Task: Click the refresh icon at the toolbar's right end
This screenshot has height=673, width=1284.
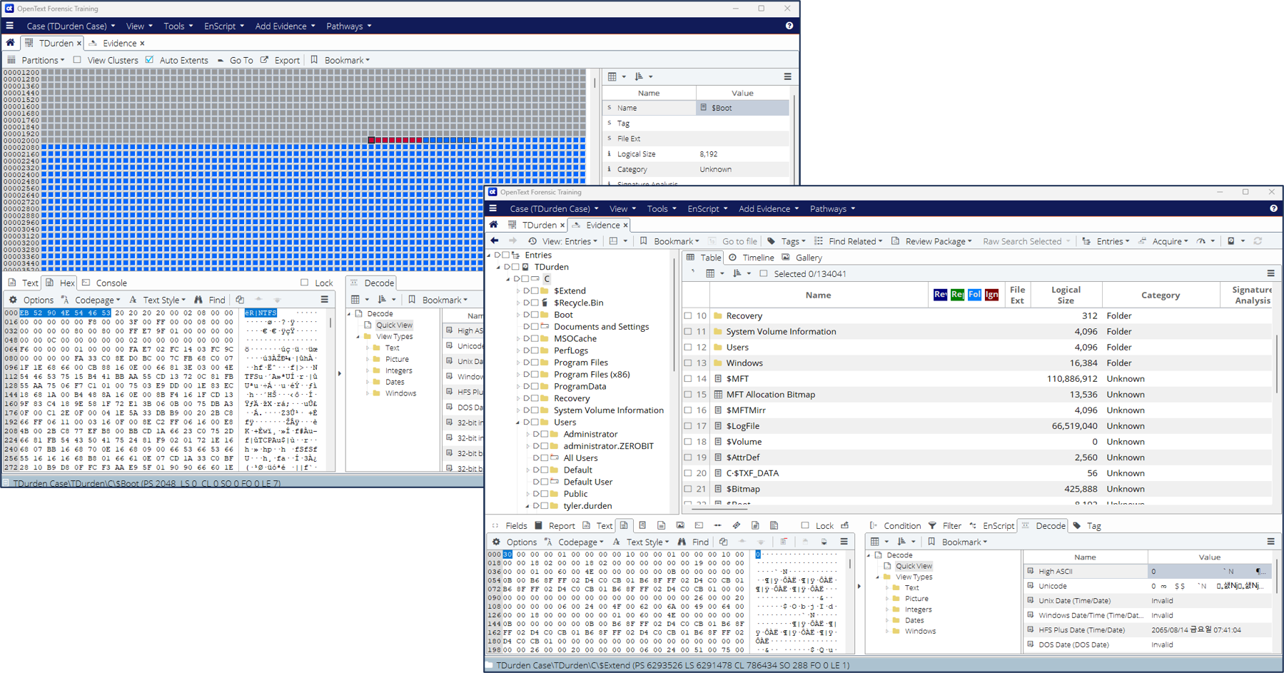Action: [x=1258, y=241]
